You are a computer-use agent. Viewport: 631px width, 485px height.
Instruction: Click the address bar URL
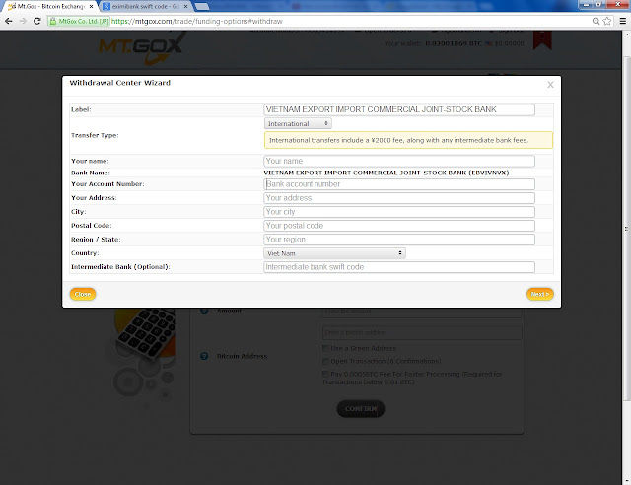point(197,21)
